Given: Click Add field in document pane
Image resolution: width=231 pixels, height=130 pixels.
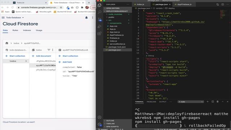Looking at the screenshot, I should [65, 62].
